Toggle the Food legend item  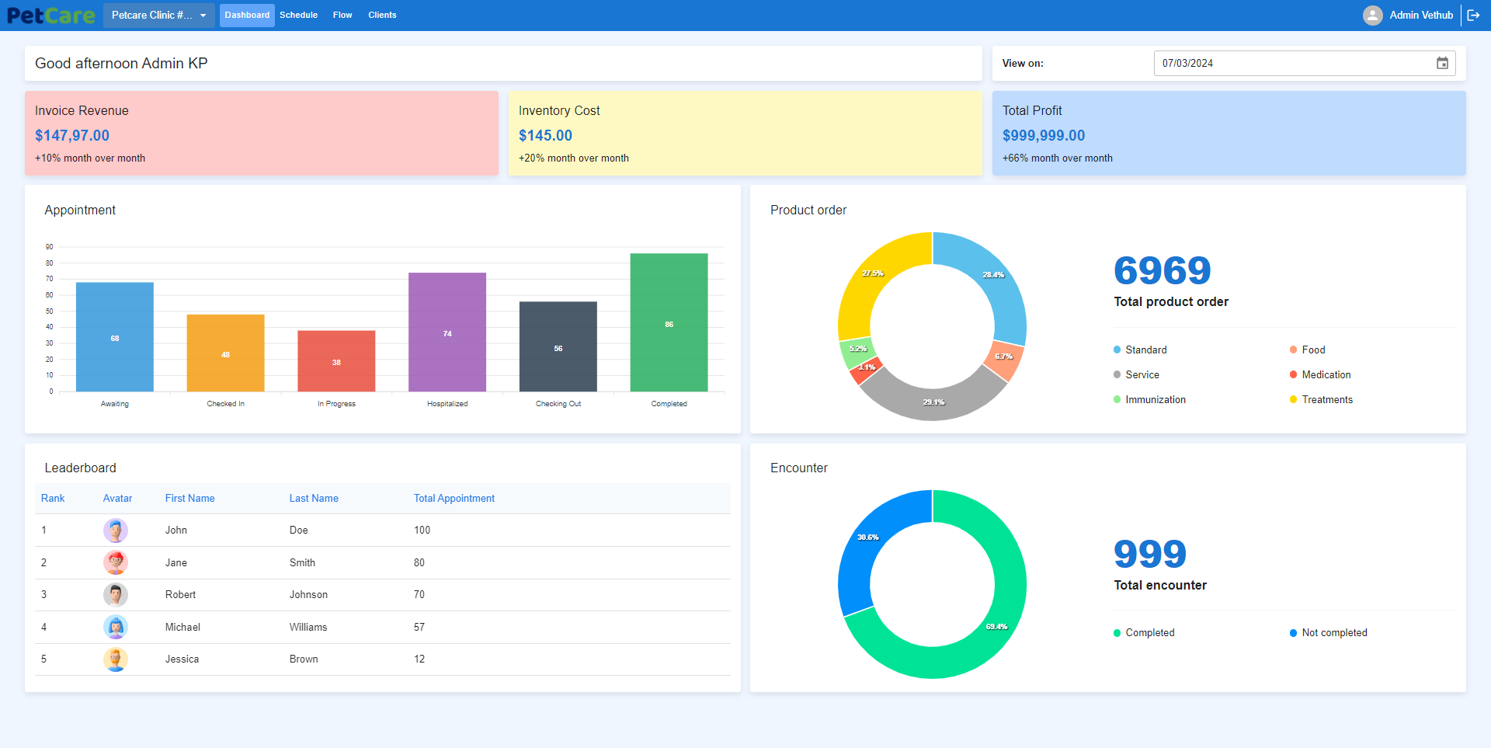coord(1308,350)
